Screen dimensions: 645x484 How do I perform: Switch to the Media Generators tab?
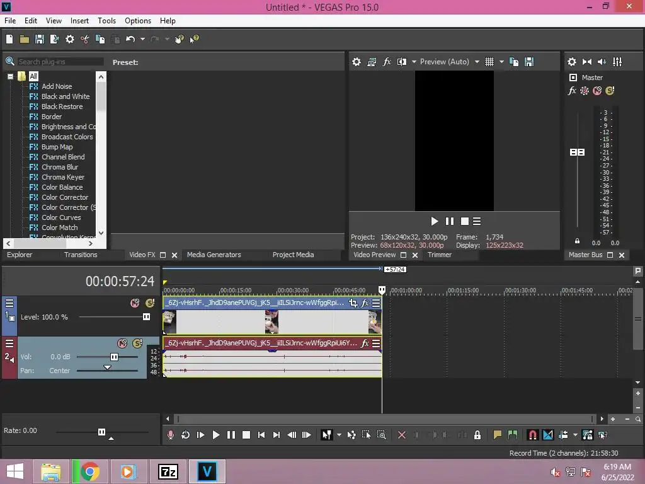pos(214,255)
